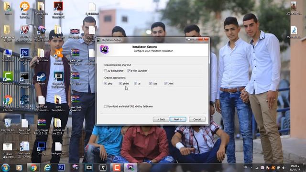The width and height of the screenshot is (306, 172).
Task: Open the MP3 music file on desktop
Action: tap(294, 32)
